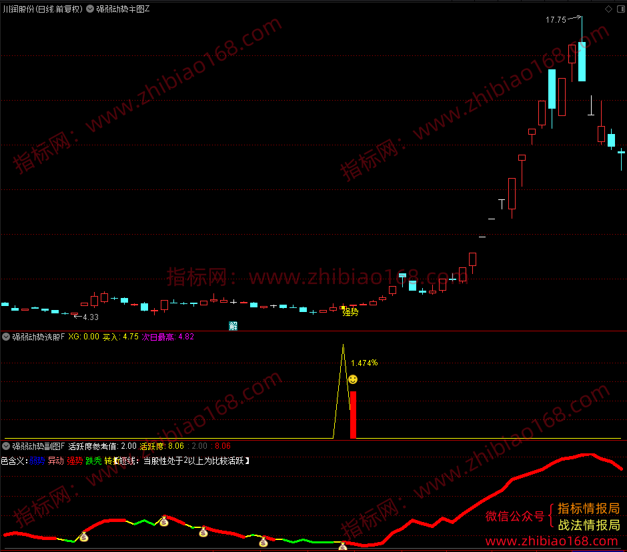Click the red signal bar in 选股 panel
The width and height of the screenshot is (627, 552).
point(353,415)
